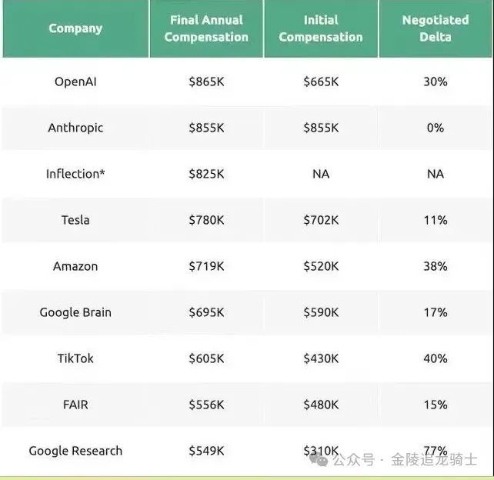
Task: Click the OpenAI company cell
Action: pos(75,81)
